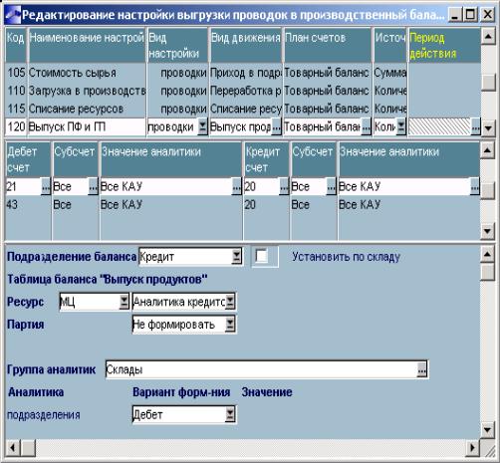500x463 pixels.
Task: Click the bottom panel scrollbar down arrow
Action: point(487,430)
